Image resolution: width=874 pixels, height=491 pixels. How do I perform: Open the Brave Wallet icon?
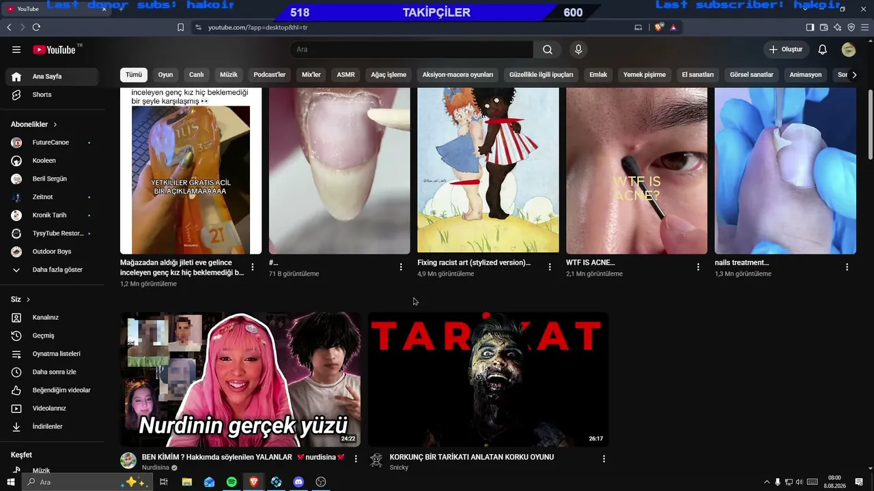823,27
